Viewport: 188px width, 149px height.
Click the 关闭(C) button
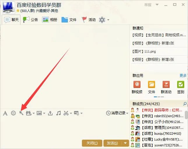click(x=92, y=143)
